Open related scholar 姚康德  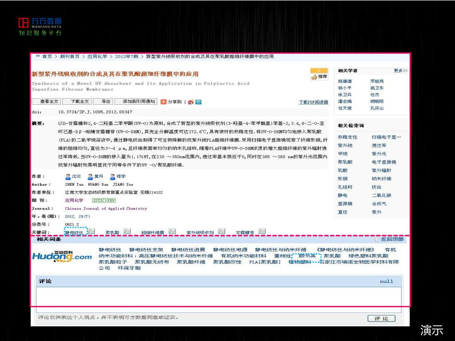click(x=345, y=81)
